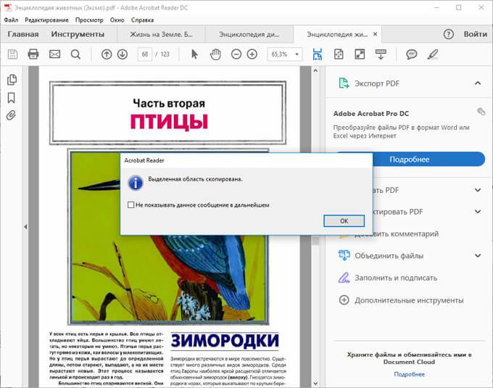This screenshot has height=388, width=493.
Task: Open the Find magnifier tool
Action: 75,54
